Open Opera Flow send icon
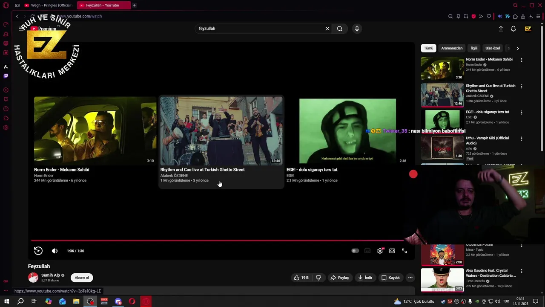The image size is (545, 307). pyautogui.click(x=481, y=17)
